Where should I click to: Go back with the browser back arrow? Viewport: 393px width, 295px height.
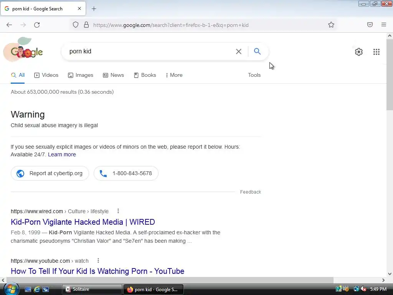pos(9,25)
